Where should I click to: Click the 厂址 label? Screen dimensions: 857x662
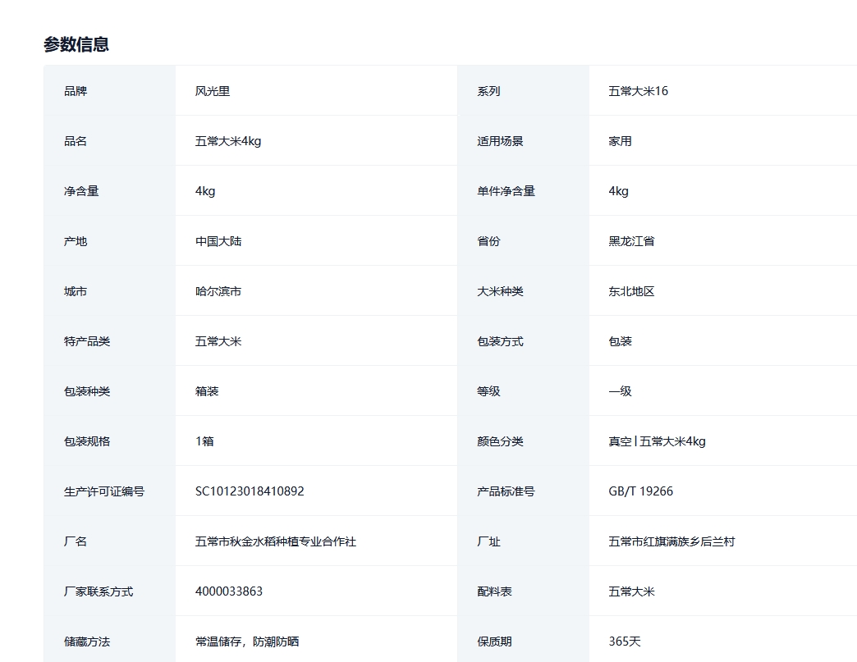coord(488,542)
